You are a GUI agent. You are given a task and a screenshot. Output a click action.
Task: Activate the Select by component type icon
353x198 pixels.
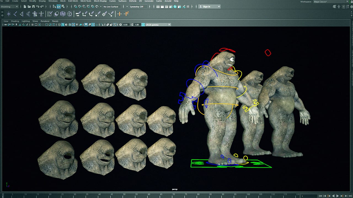pos(63,6)
